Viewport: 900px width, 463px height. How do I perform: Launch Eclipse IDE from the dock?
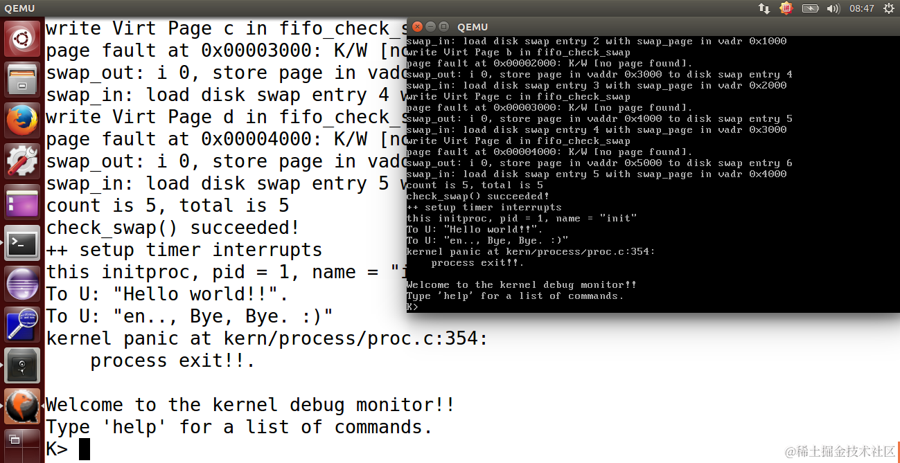[x=17, y=284]
